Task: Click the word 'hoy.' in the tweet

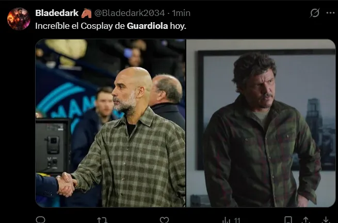Action: point(178,26)
